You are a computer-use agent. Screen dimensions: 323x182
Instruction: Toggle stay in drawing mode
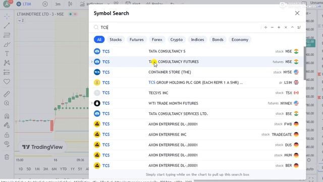tap(7, 125)
